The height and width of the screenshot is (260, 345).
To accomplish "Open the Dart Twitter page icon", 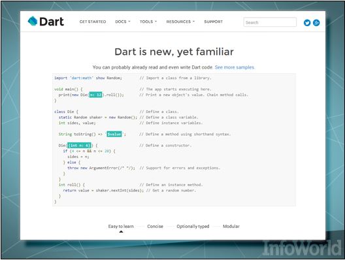I will tap(307, 23).
